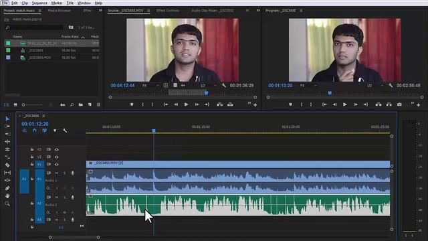Toggle V2 track eye visibility
Screen dimensions: 428x241
tap(56, 157)
